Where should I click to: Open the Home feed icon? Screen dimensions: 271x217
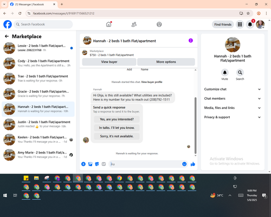pyautogui.click(x=108, y=24)
